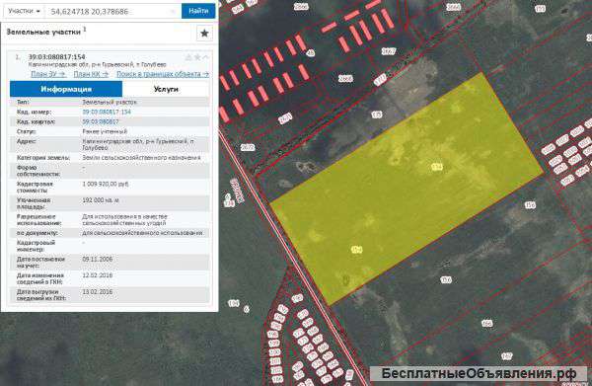Click parcel 166 on the map
592x386 pixels.
(487, 323)
